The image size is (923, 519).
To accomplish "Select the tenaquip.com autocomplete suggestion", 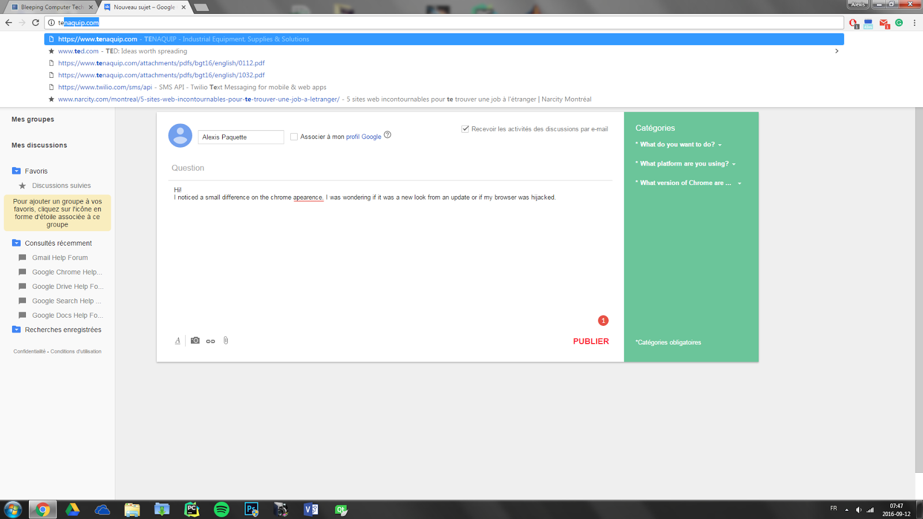I will point(444,39).
